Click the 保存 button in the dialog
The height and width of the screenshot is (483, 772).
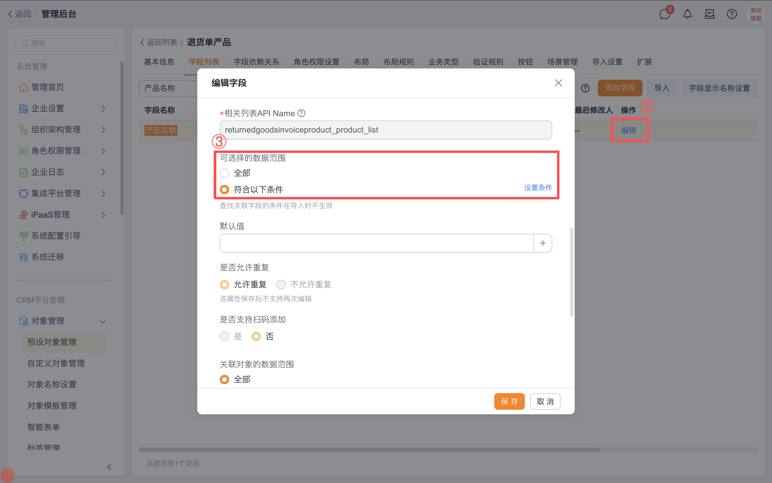pyautogui.click(x=509, y=401)
